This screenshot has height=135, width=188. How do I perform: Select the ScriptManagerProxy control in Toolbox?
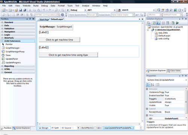(x=15, y=51)
